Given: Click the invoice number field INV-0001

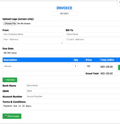Looking at the screenshot, I should pyautogui.click(x=64, y=14).
